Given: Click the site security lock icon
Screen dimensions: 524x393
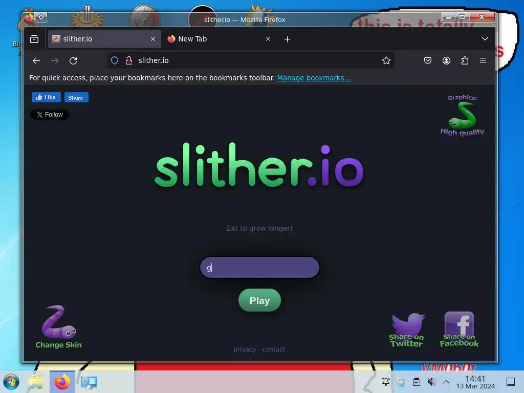Looking at the screenshot, I should (x=128, y=60).
